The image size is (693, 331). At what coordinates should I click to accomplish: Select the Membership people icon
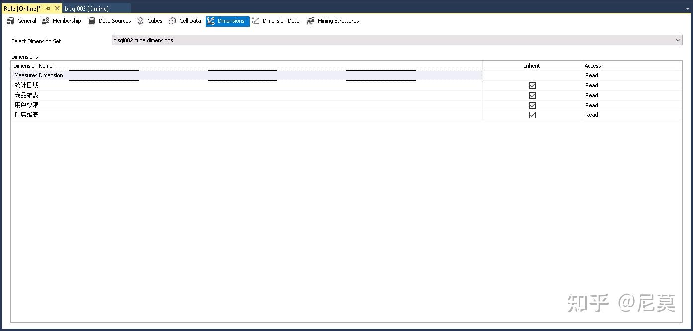coord(46,21)
